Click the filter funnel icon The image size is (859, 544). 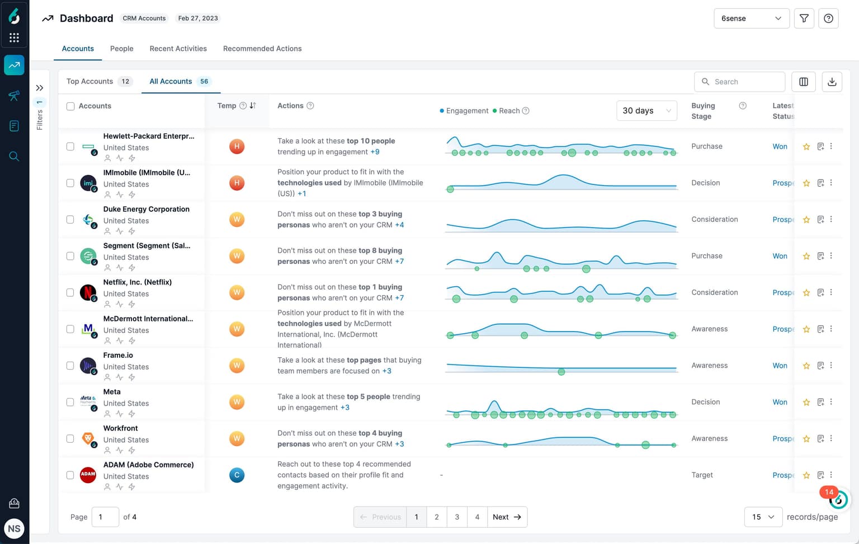[804, 18]
